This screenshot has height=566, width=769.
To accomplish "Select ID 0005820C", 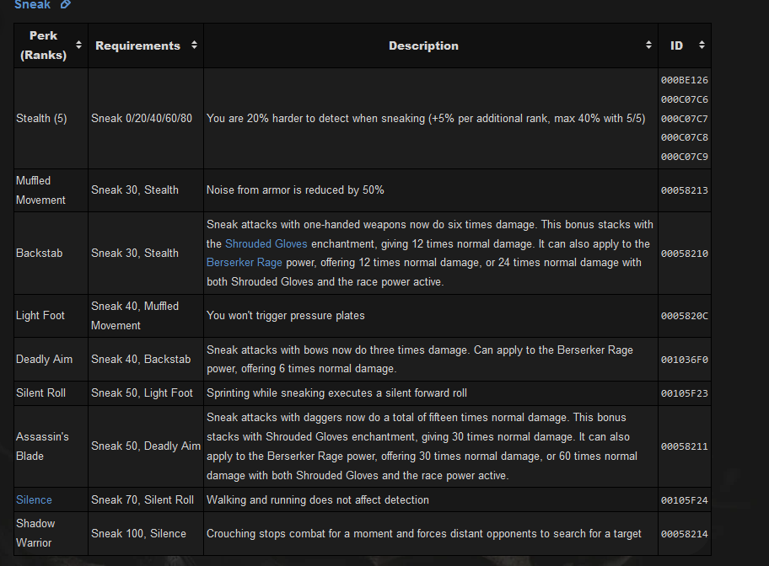I will [684, 316].
